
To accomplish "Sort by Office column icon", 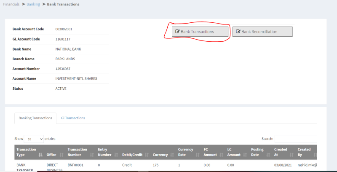I will pyautogui.click(x=62, y=155).
